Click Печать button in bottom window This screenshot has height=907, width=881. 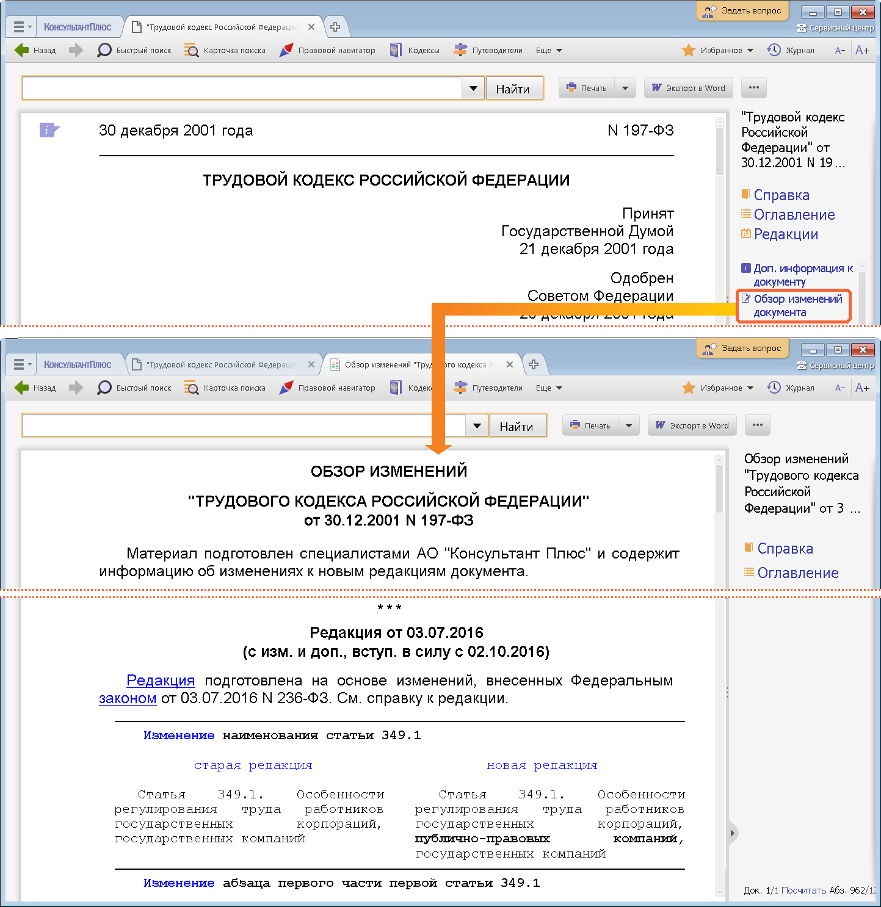pyautogui.click(x=590, y=425)
